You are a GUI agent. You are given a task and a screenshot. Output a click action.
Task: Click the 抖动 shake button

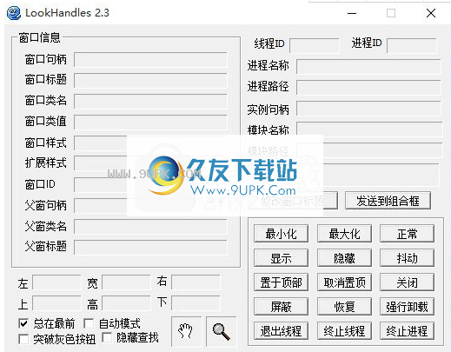tap(407, 258)
